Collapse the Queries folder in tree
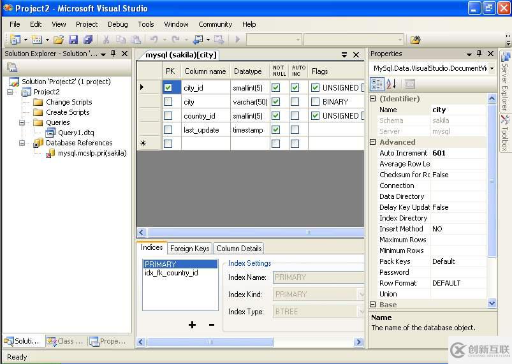The width and height of the screenshot is (512, 364). coord(22,122)
